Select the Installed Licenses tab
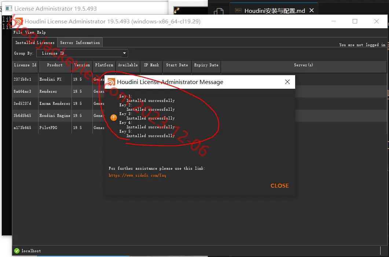The width and height of the screenshot is (389, 257). [35, 43]
